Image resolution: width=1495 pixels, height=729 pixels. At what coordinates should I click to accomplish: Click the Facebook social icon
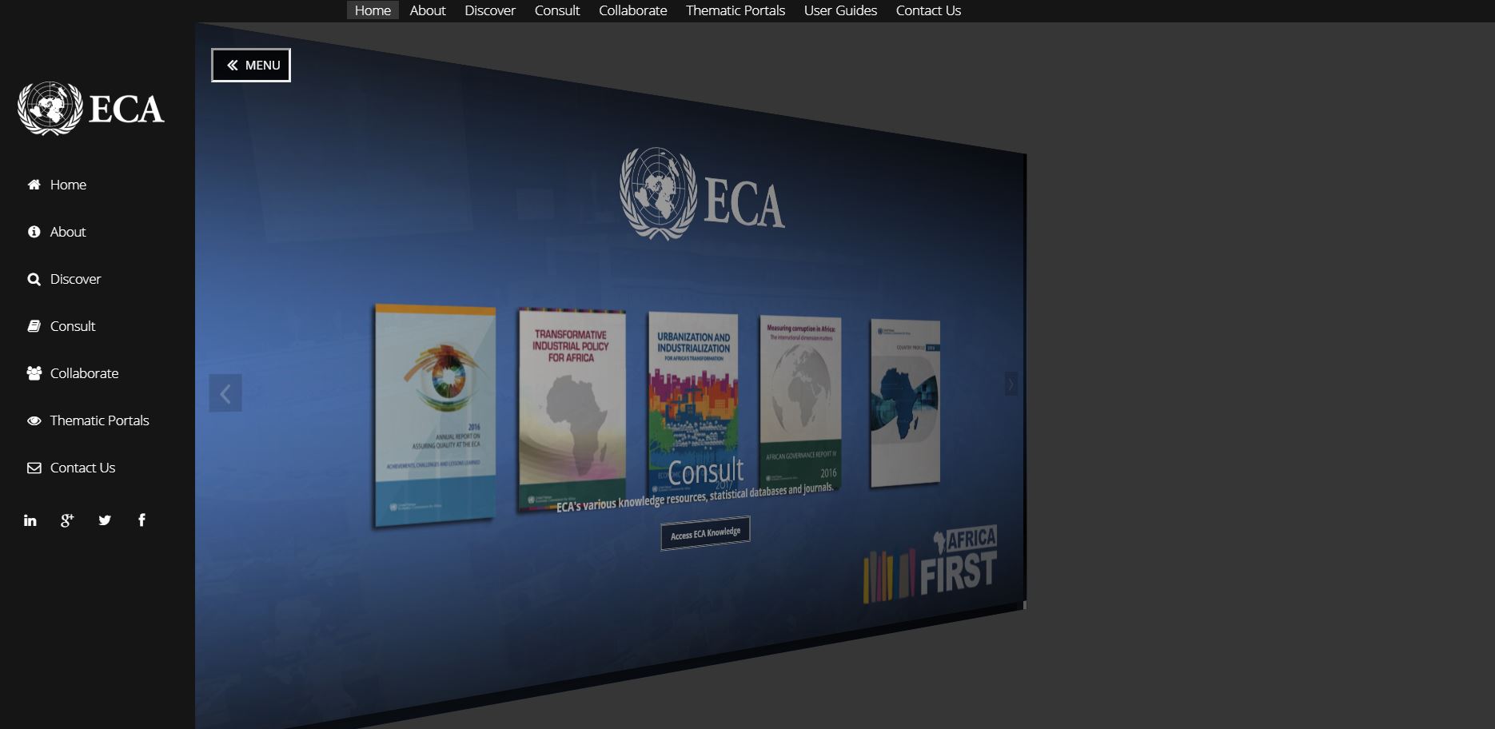(142, 519)
